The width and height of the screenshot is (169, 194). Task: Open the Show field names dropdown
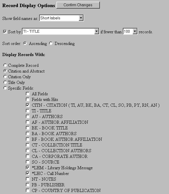(62, 18)
